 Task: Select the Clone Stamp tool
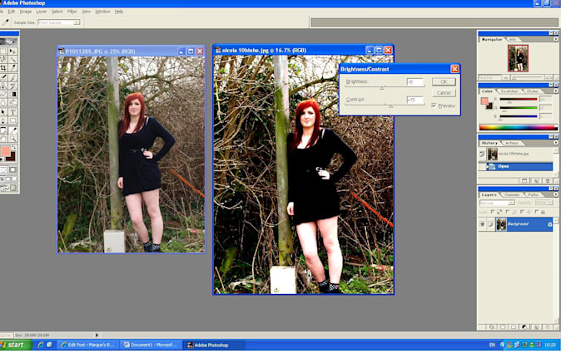click(3, 86)
